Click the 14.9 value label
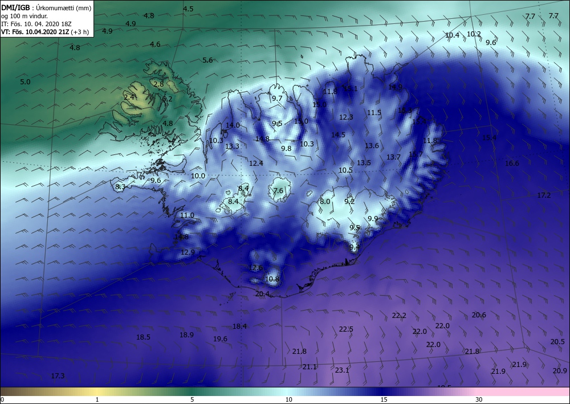 395,87
